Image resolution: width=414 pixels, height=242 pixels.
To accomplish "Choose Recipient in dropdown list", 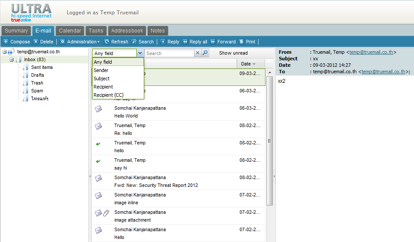I will pyautogui.click(x=118, y=86).
